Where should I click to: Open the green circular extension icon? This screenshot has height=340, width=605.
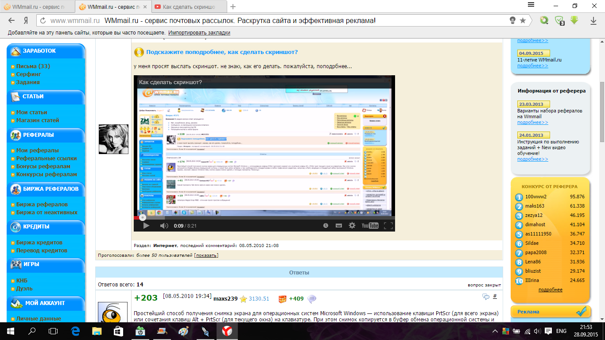pos(544,20)
